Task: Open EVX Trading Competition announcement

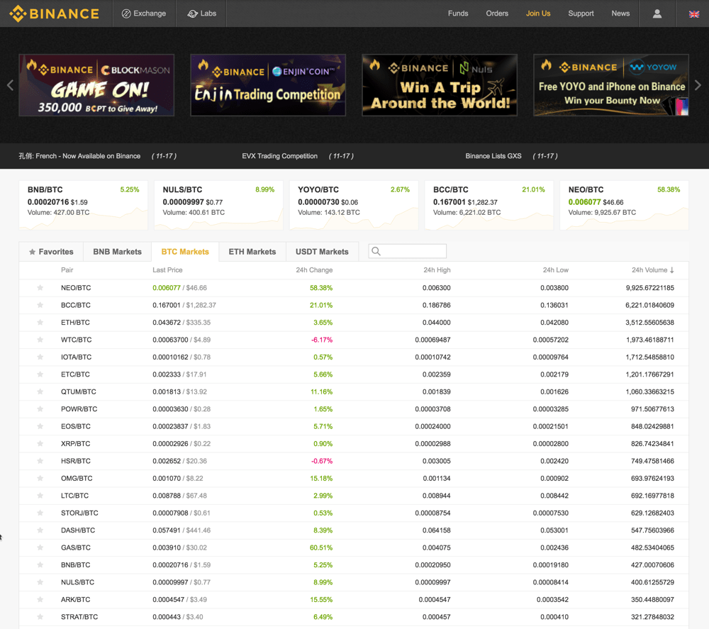Action: point(280,156)
